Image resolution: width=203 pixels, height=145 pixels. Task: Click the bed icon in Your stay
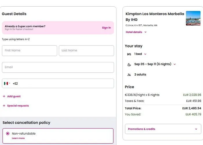click(129, 54)
